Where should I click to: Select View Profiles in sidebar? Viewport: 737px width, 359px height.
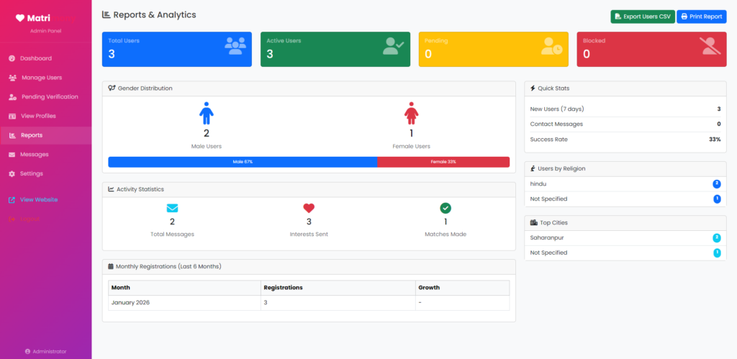tap(38, 116)
